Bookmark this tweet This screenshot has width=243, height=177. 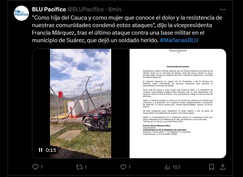tap(211, 167)
